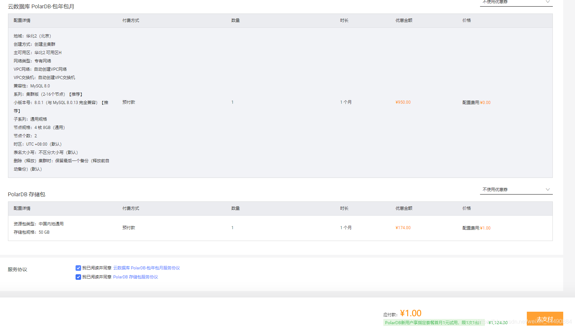Open coupon dropdown for PolarDB 存储包
The height and width of the screenshot is (328, 575).
[516, 189]
